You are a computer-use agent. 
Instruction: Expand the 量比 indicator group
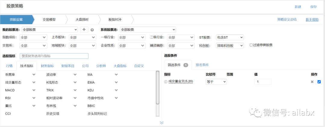(x=34, y=106)
